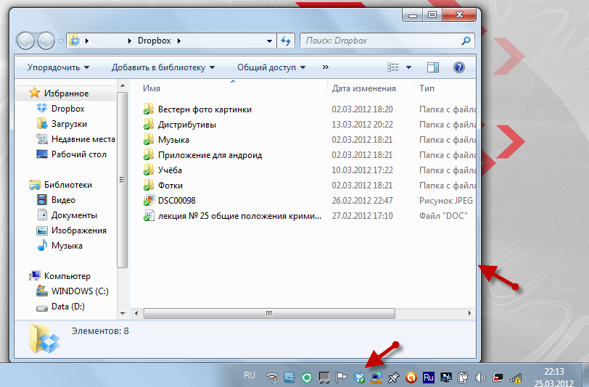Sort by the Имя column header
589x387 pixels.
(x=152, y=88)
